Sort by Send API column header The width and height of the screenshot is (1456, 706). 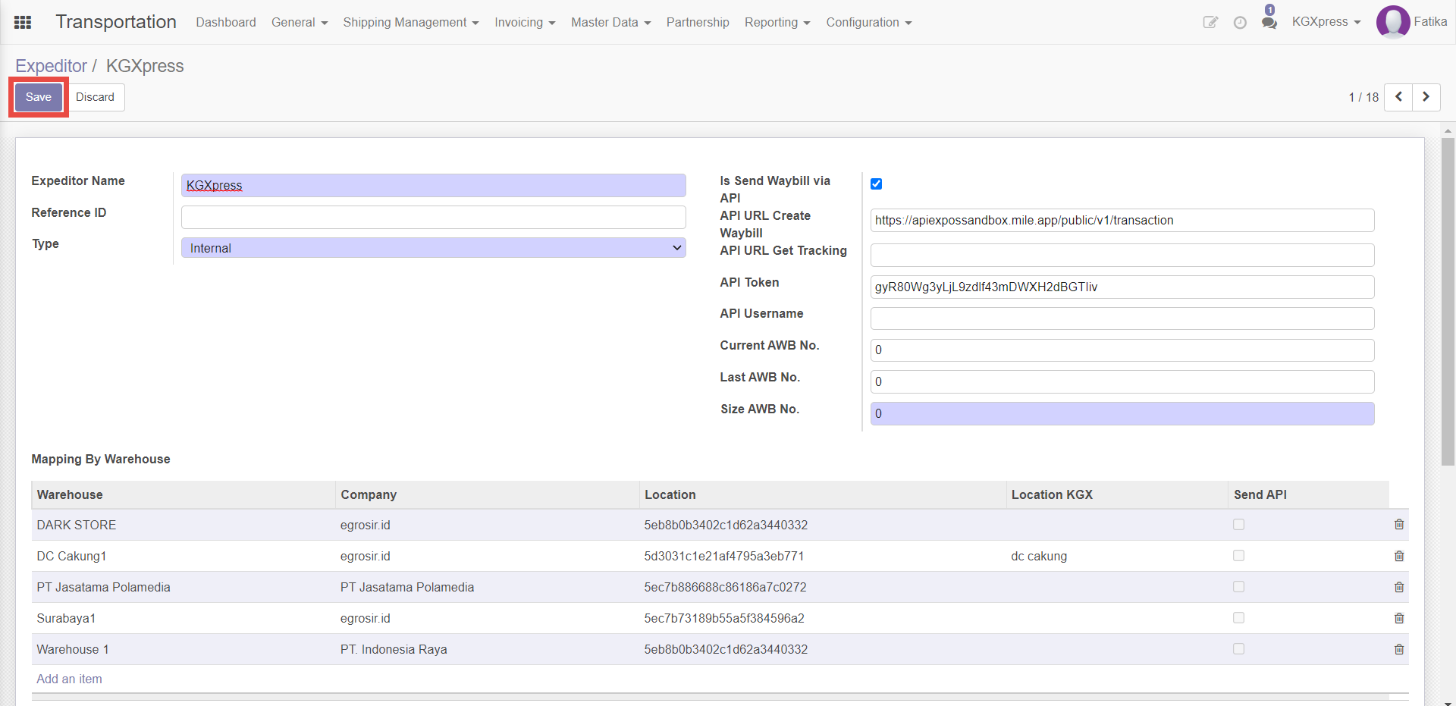pyautogui.click(x=1308, y=494)
